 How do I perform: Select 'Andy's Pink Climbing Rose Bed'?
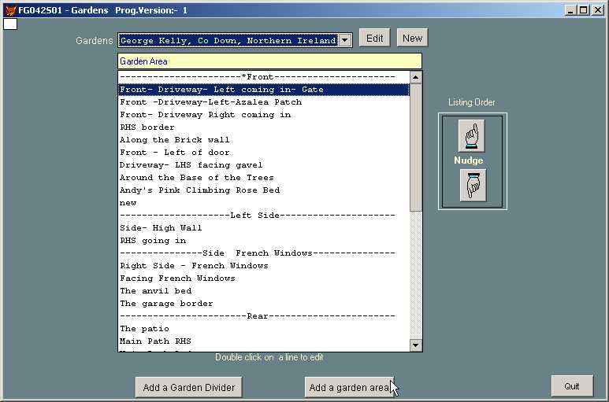pos(264,190)
